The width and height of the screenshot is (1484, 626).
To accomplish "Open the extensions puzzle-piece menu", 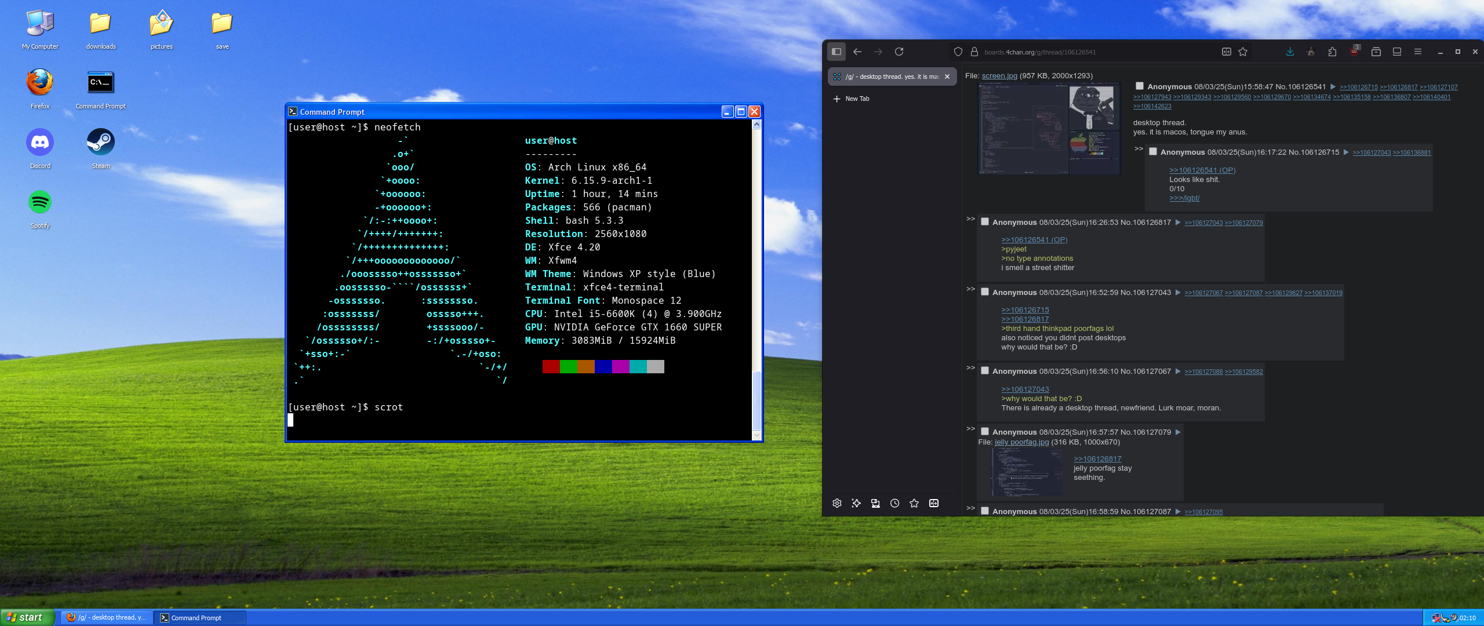I will [1332, 52].
